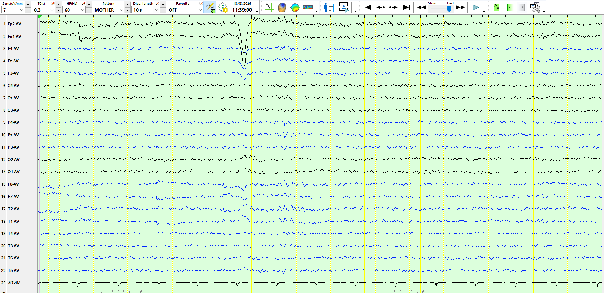Image resolution: width=604 pixels, height=293 pixels.
Task: Select channel label Fp2-AV
Action: click(14, 24)
